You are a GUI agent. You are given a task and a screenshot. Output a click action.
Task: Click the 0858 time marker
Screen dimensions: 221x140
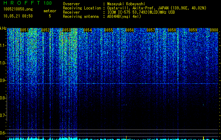click(x=172, y=30)
